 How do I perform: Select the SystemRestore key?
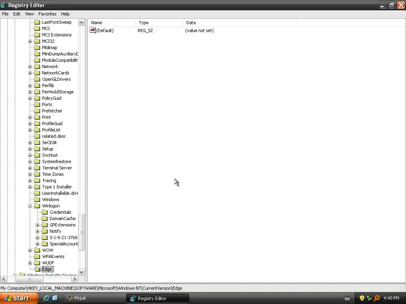click(x=56, y=161)
